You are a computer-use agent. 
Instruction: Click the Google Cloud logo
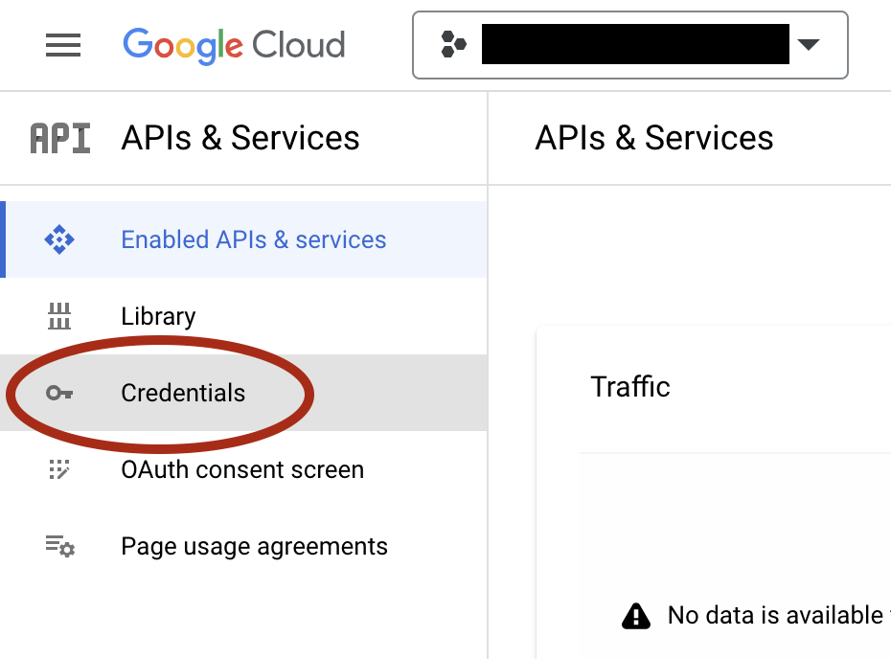(234, 45)
